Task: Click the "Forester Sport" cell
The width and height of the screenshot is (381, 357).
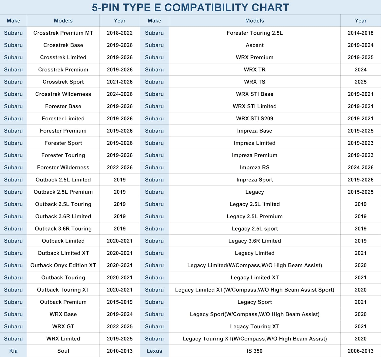Action: [63, 143]
